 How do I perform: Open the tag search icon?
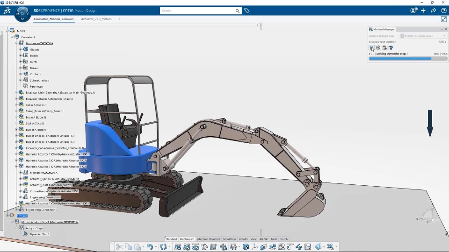[x=247, y=11]
